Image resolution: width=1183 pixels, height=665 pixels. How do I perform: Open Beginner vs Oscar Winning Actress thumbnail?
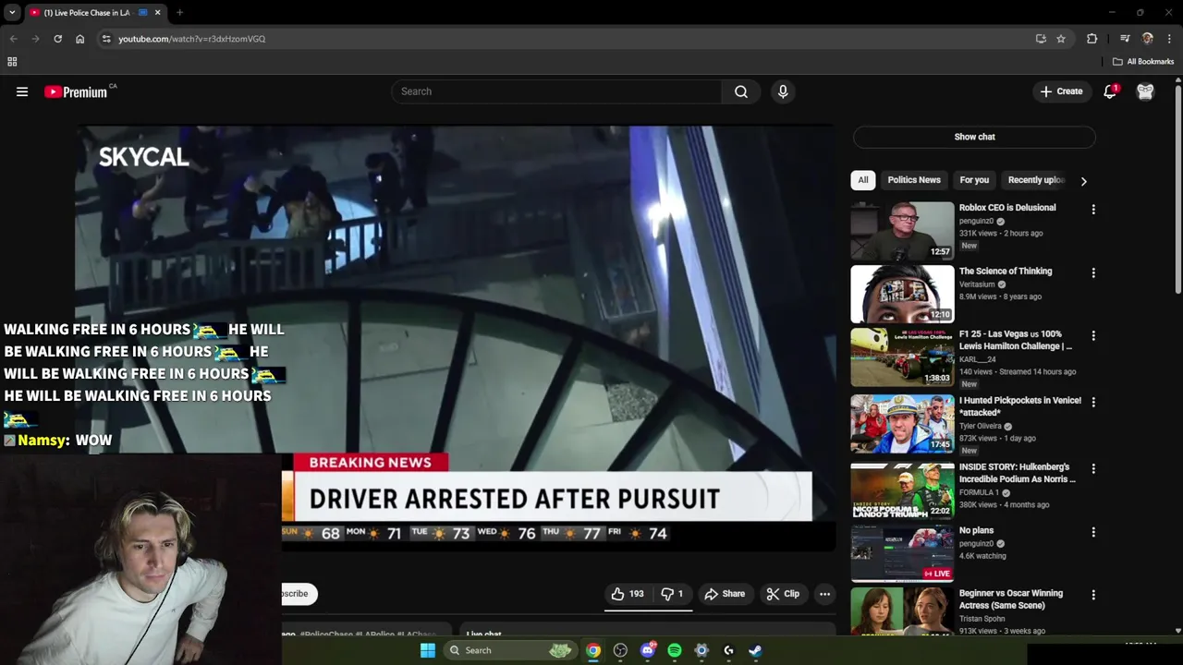click(x=902, y=611)
